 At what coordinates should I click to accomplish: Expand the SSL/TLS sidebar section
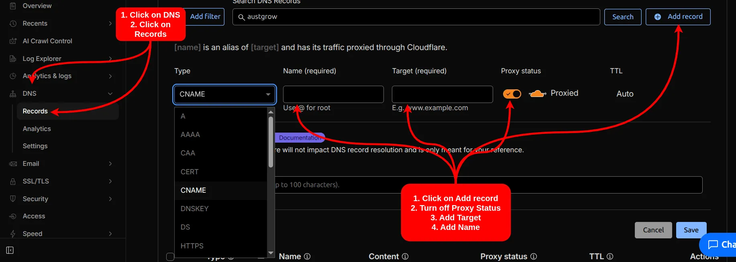click(110, 181)
